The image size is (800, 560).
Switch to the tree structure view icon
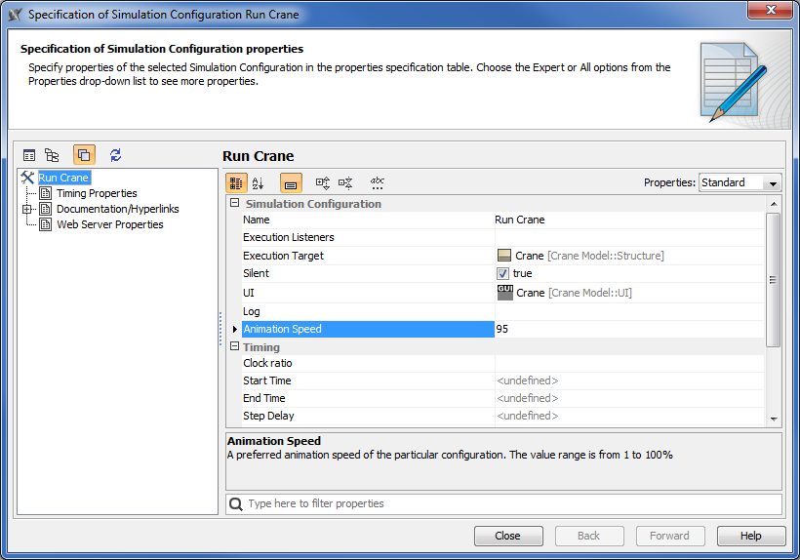coord(52,155)
